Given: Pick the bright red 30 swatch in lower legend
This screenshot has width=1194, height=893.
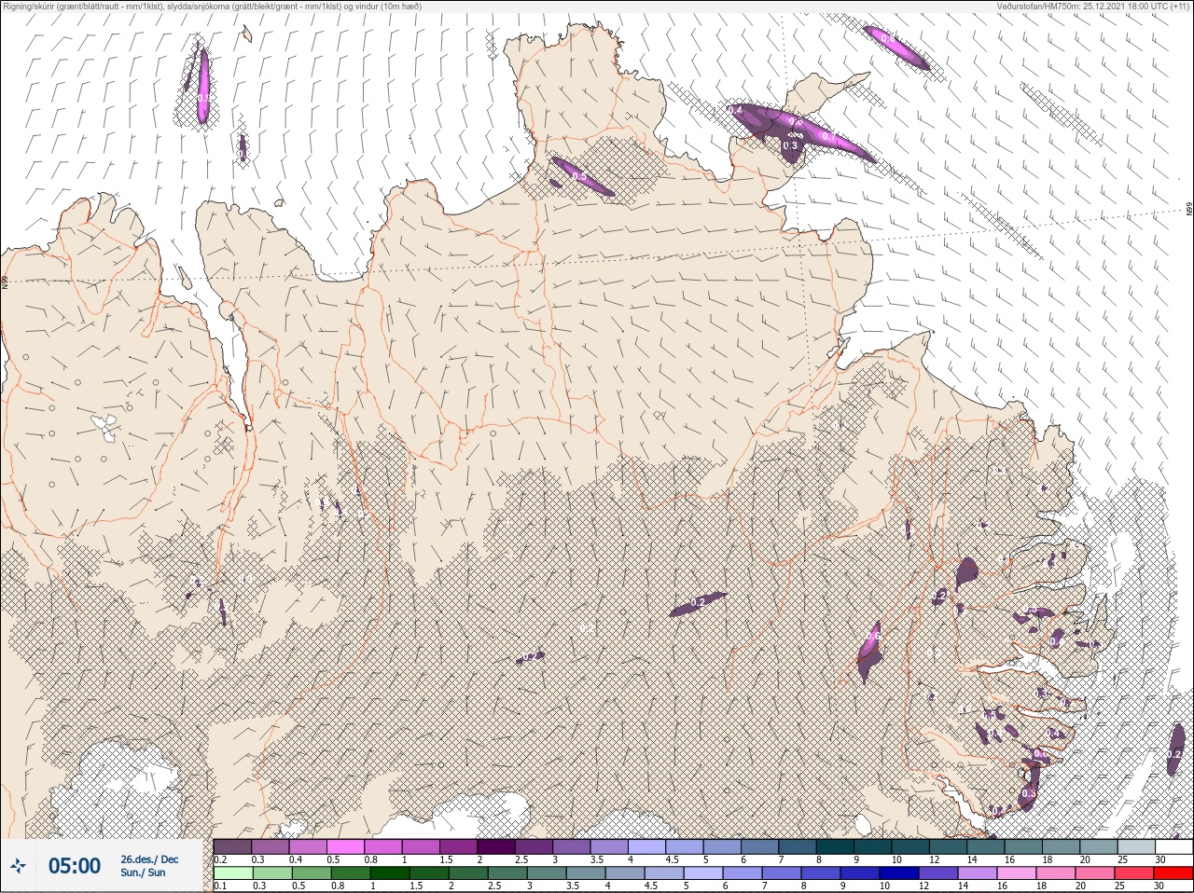Looking at the screenshot, I should 1173,873.
